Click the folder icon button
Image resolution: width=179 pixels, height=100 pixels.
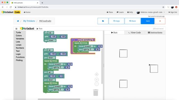point(103,21)
